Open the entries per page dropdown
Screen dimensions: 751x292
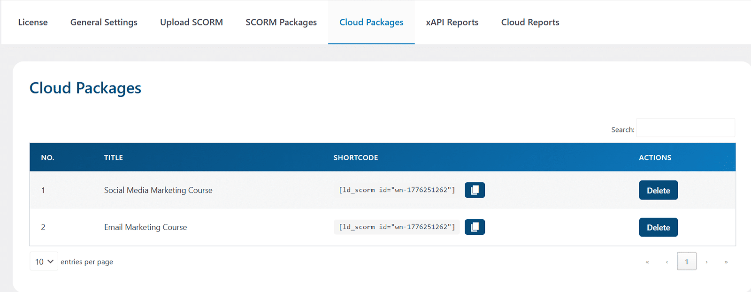click(x=44, y=261)
